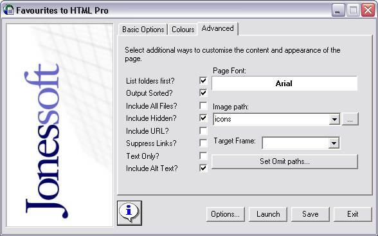The width and height of the screenshot is (378, 236).
Task: Open the Colours tab
Action: pyautogui.click(x=183, y=30)
